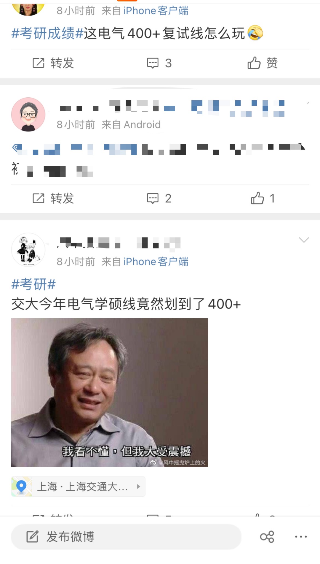Open comments on the 考研成绩 post
The height and width of the screenshot is (564, 320).
tap(159, 63)
